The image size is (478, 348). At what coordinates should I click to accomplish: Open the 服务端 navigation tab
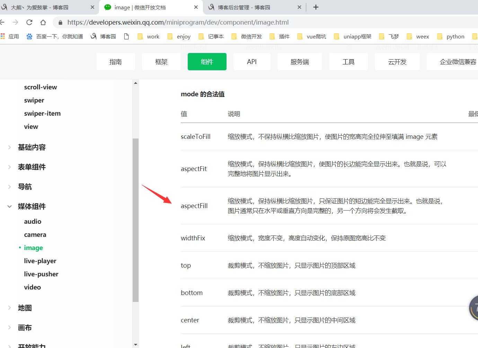point(300,62)
